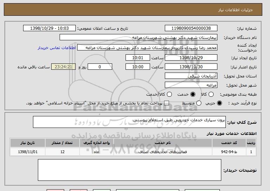Viewport: 270px width, 191px height.
Task: Click the شرح کلی نیاز text area
Action: pos(129,122)
